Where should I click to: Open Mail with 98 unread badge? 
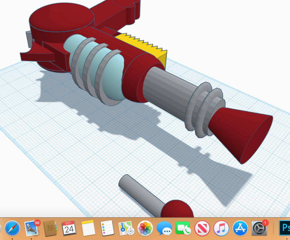(x=32, y=228)
